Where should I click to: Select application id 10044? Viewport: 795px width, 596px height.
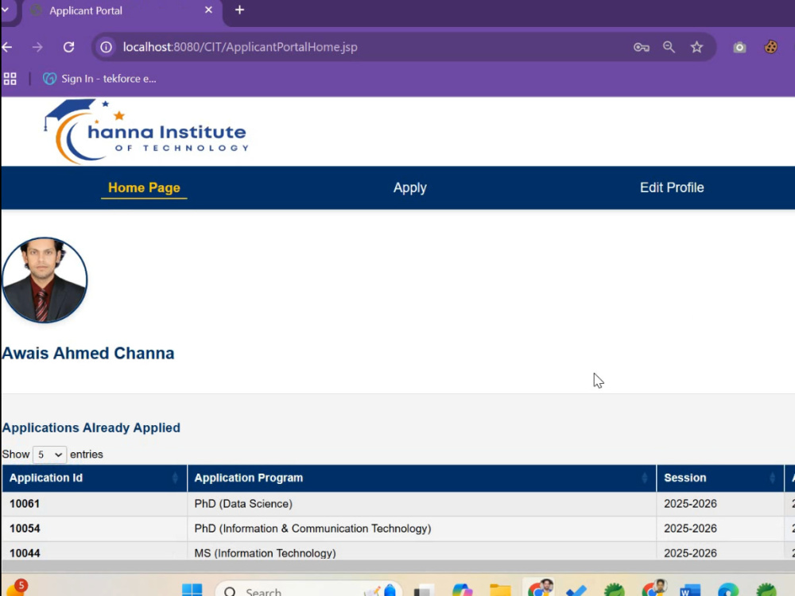25,553
